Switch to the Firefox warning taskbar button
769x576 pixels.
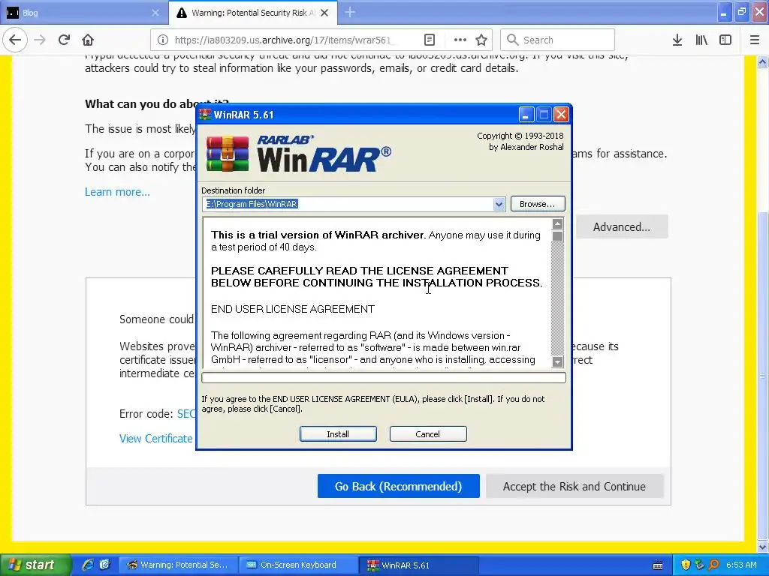(x=178, y=565)
